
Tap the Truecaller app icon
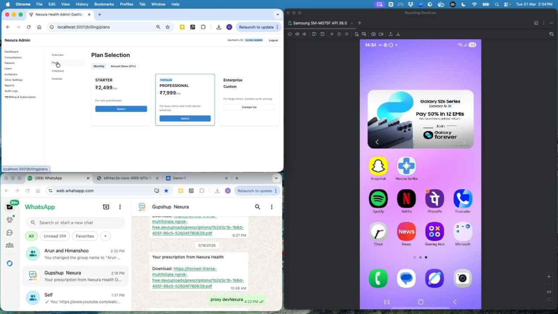point(463,199)
